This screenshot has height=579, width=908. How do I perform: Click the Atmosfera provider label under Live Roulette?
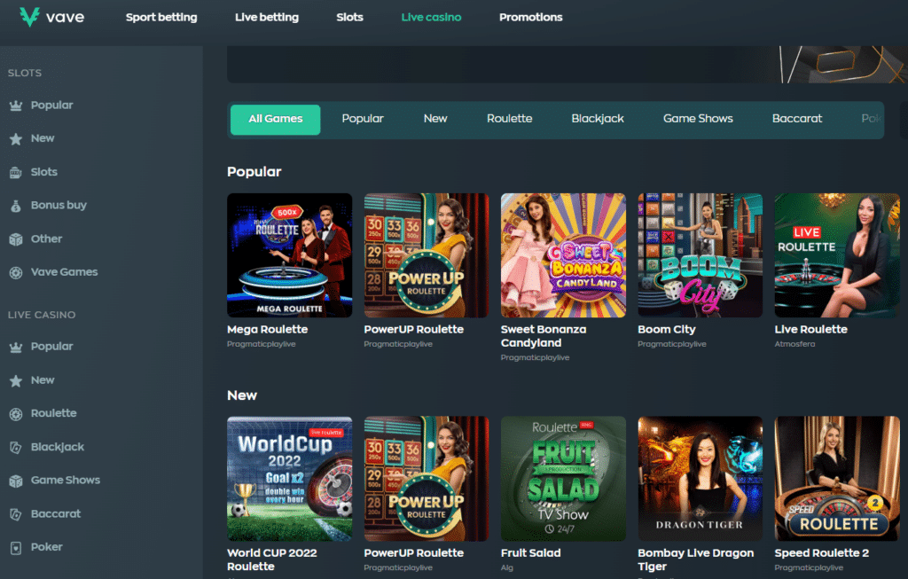click(794, 344)
